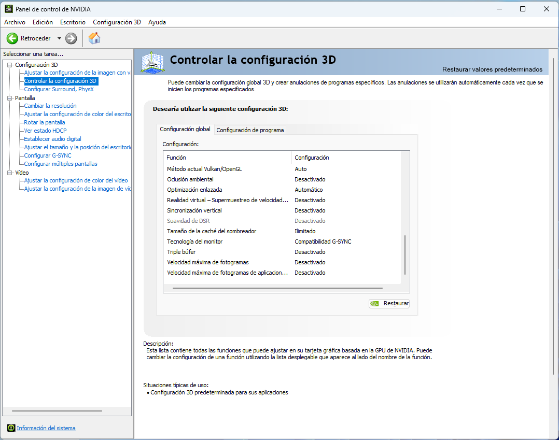Open Establecer audio digital

(x=52, y=139)
